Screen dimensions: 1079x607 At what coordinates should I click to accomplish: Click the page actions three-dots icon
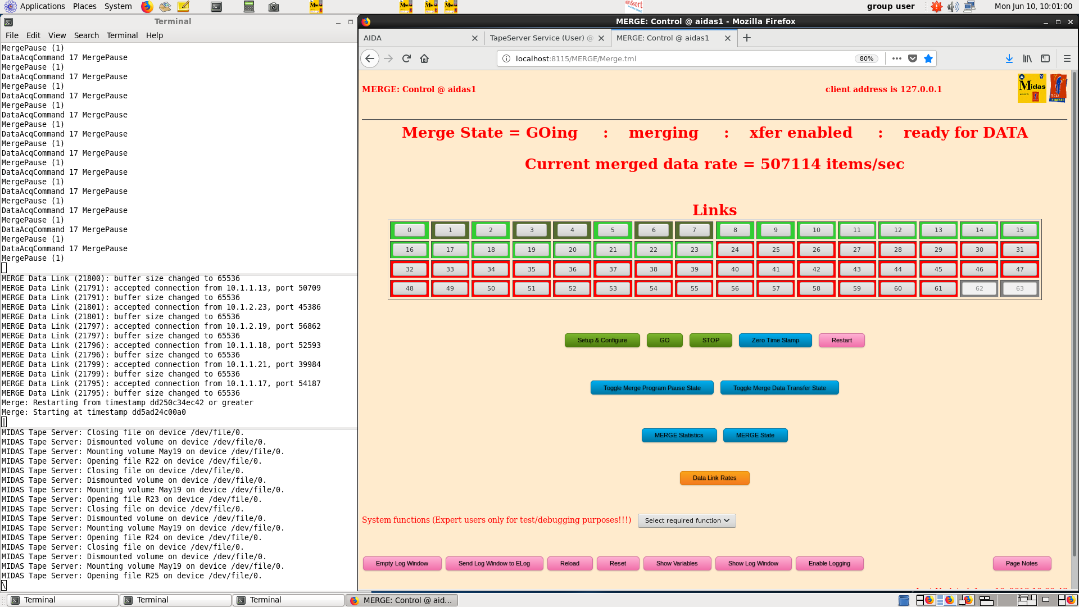tap(897, 58)
